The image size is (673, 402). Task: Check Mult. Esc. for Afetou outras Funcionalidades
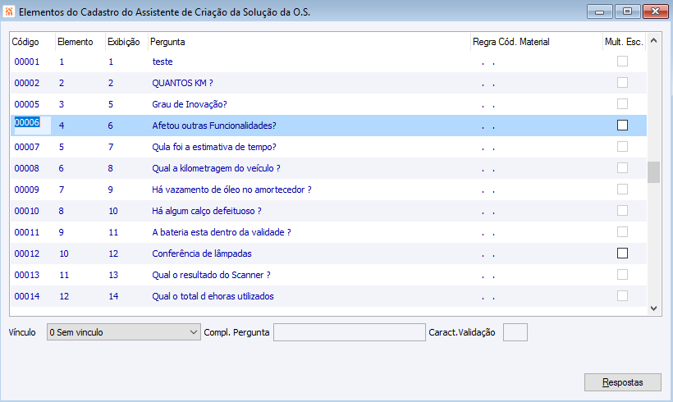tap(622, 126)
